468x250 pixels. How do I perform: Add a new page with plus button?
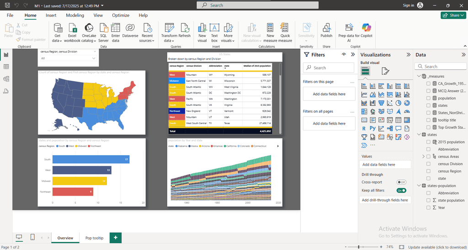coord(116,238)
